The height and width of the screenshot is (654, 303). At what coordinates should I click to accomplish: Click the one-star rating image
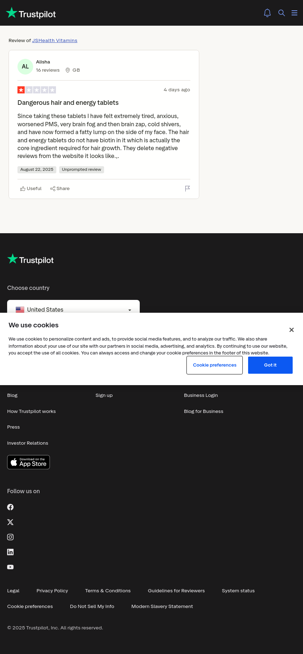coord(37,90)
